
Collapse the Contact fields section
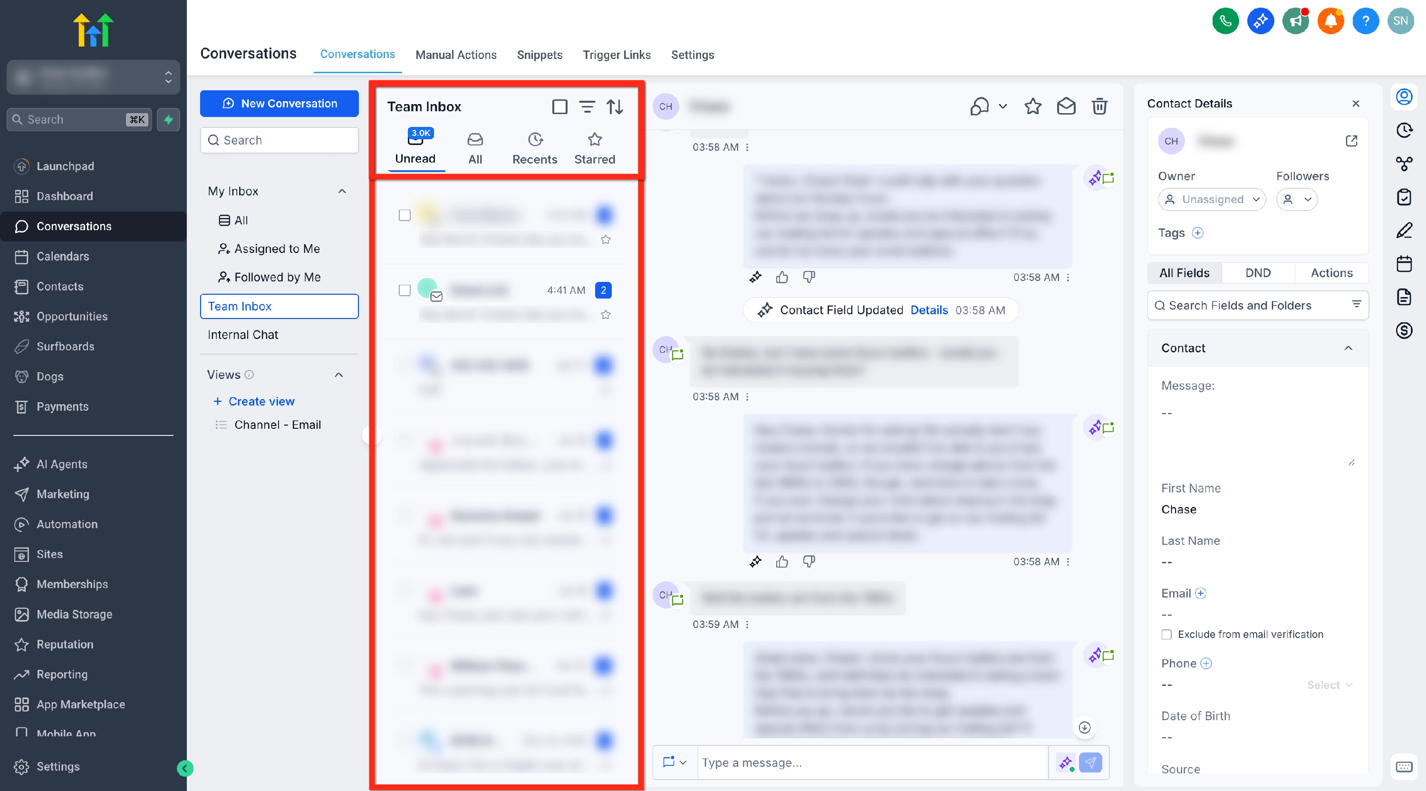pos(1348,348)
